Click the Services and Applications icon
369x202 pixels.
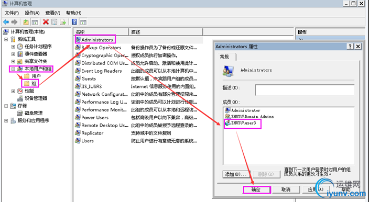[x=13, y=121]
